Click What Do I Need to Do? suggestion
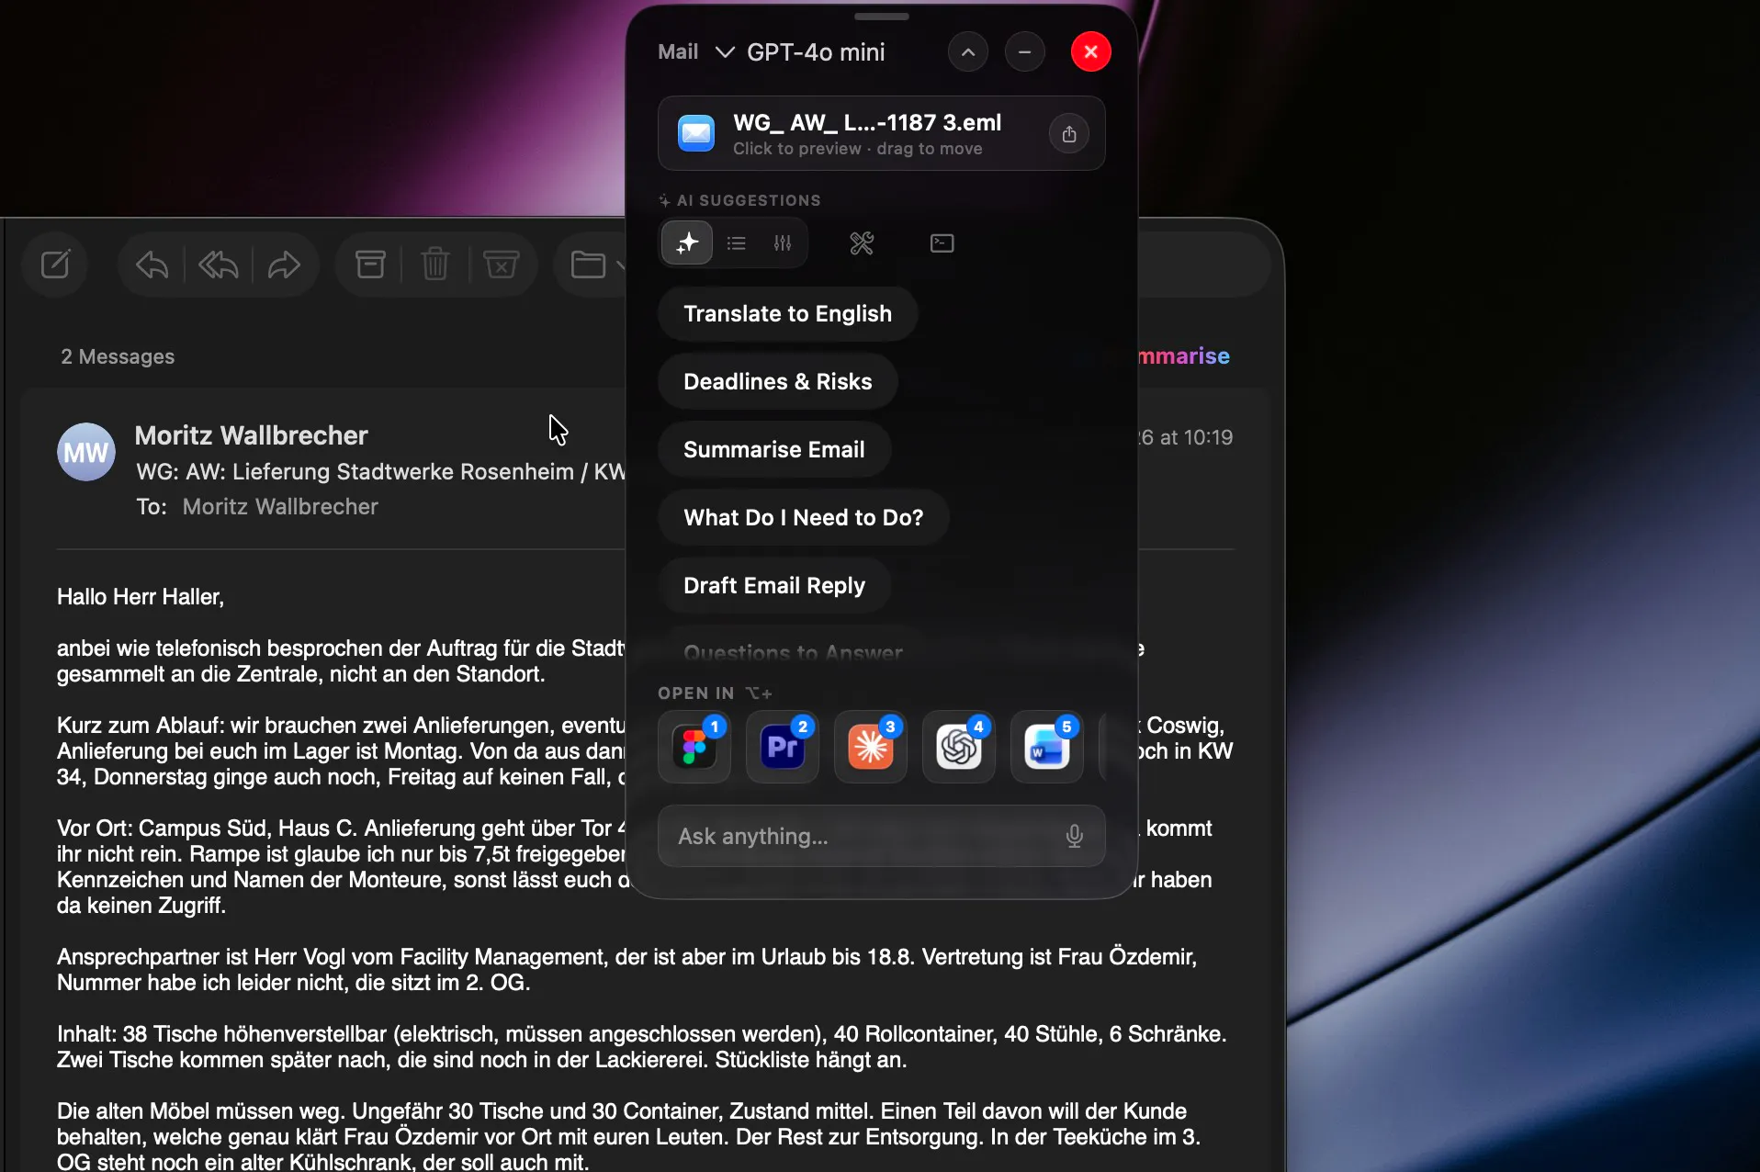This screenshot has width=1760, height=1172. 803,518
